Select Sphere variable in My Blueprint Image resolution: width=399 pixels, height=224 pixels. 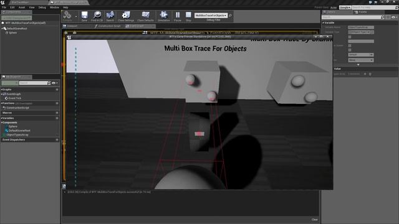(12, 126)
